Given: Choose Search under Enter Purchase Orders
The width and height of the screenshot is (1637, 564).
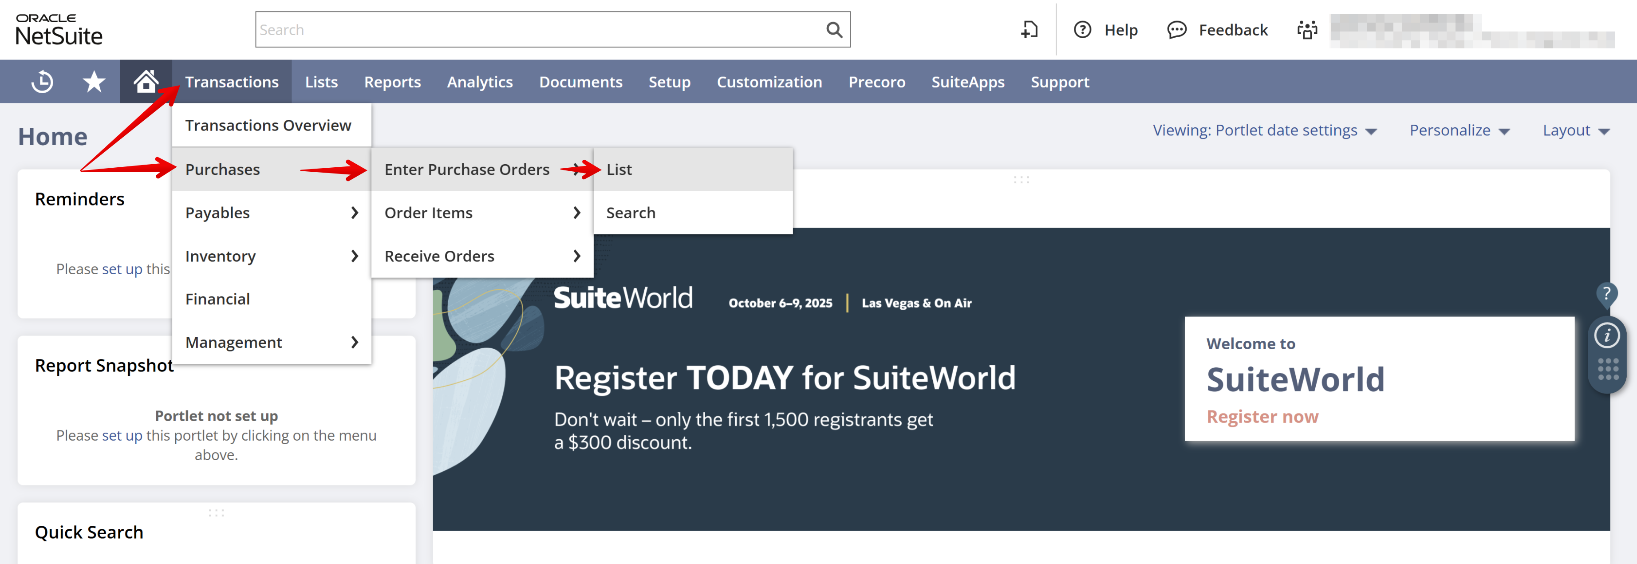Looking at the screenshot, I should click(693, 213).
